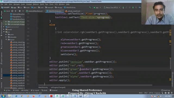Click the editor.apply() line

(x=60, y=80)
